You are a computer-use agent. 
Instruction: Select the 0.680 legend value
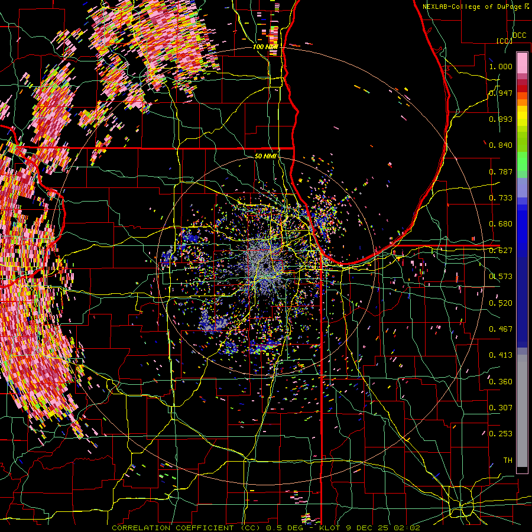(501, 224)
